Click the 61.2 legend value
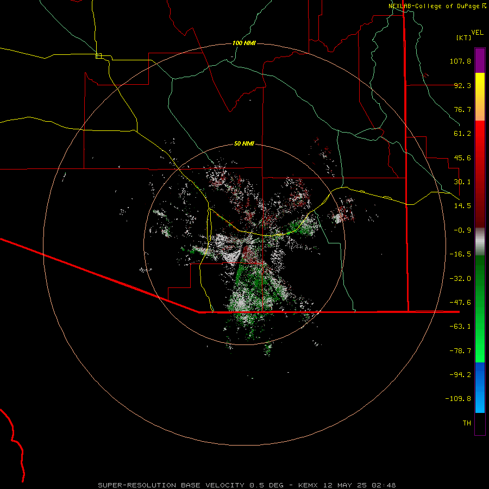 462,134
